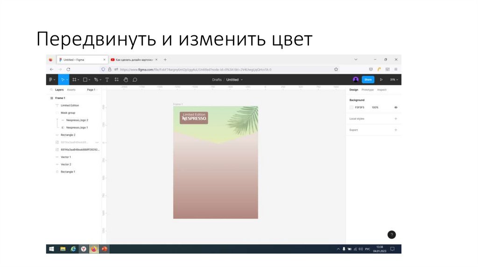
Task: Add an export setting with plus
Action: [x=396, y=130]
